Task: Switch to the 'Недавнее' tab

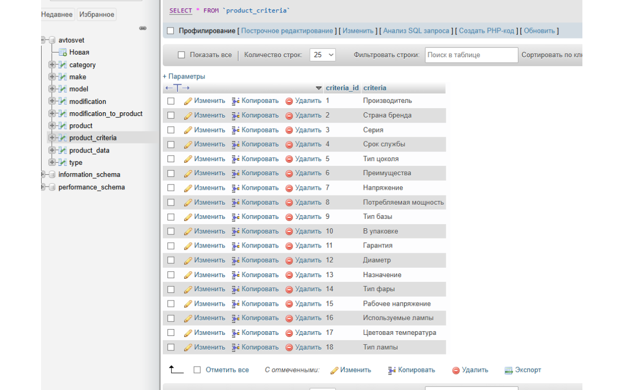Action: pos(57,15)
